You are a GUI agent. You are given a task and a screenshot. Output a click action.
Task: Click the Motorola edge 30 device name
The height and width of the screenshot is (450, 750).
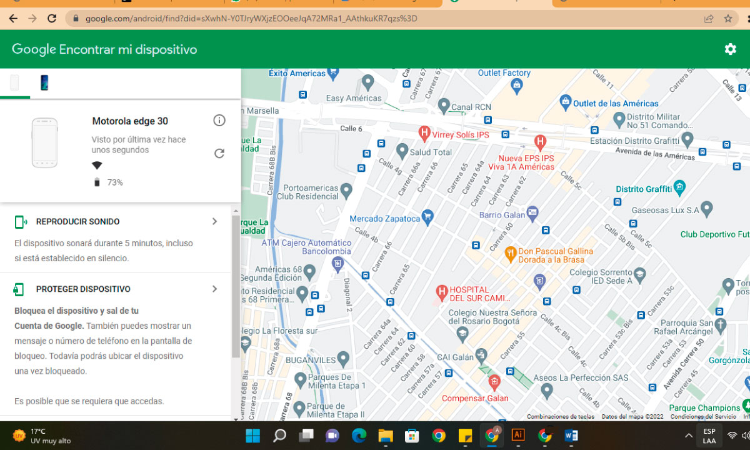[x=130, y=121]
